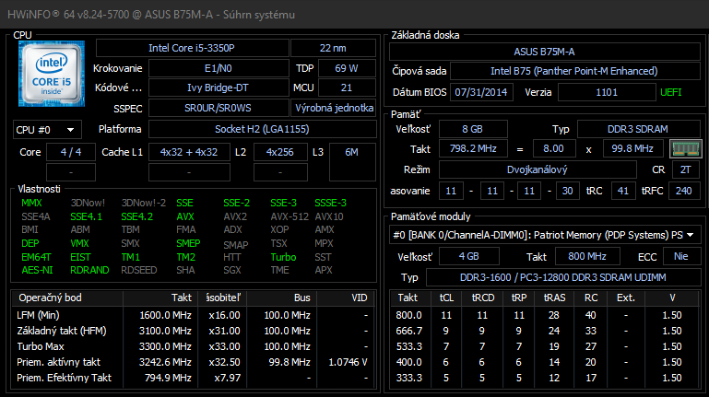The height and width of the screenshot is (397, 709).
Task: Click the tRAS column header
Action: coord(556,298)
